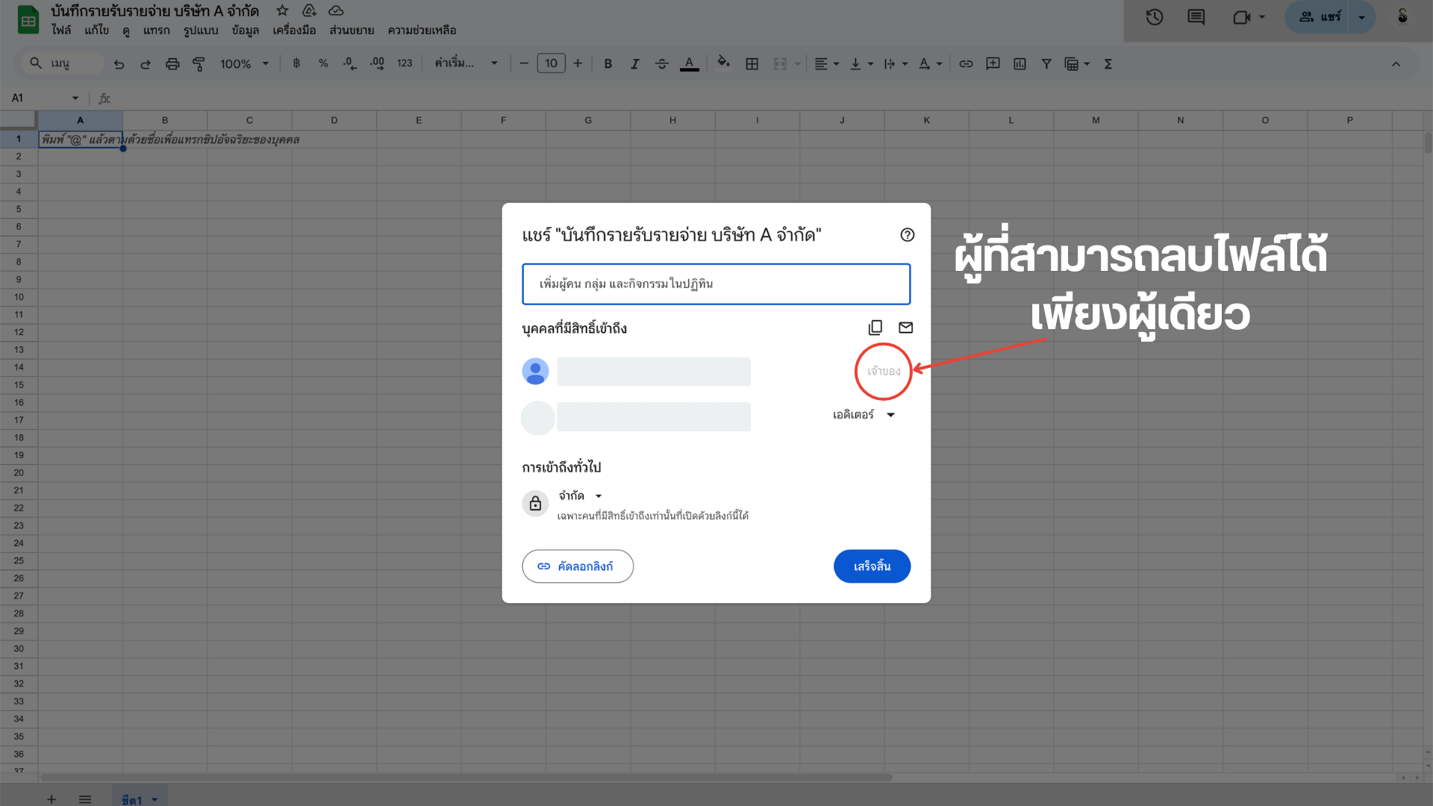1433x806 pixels.
Task: Pick the cell fill color
Action: click(723, 63)
